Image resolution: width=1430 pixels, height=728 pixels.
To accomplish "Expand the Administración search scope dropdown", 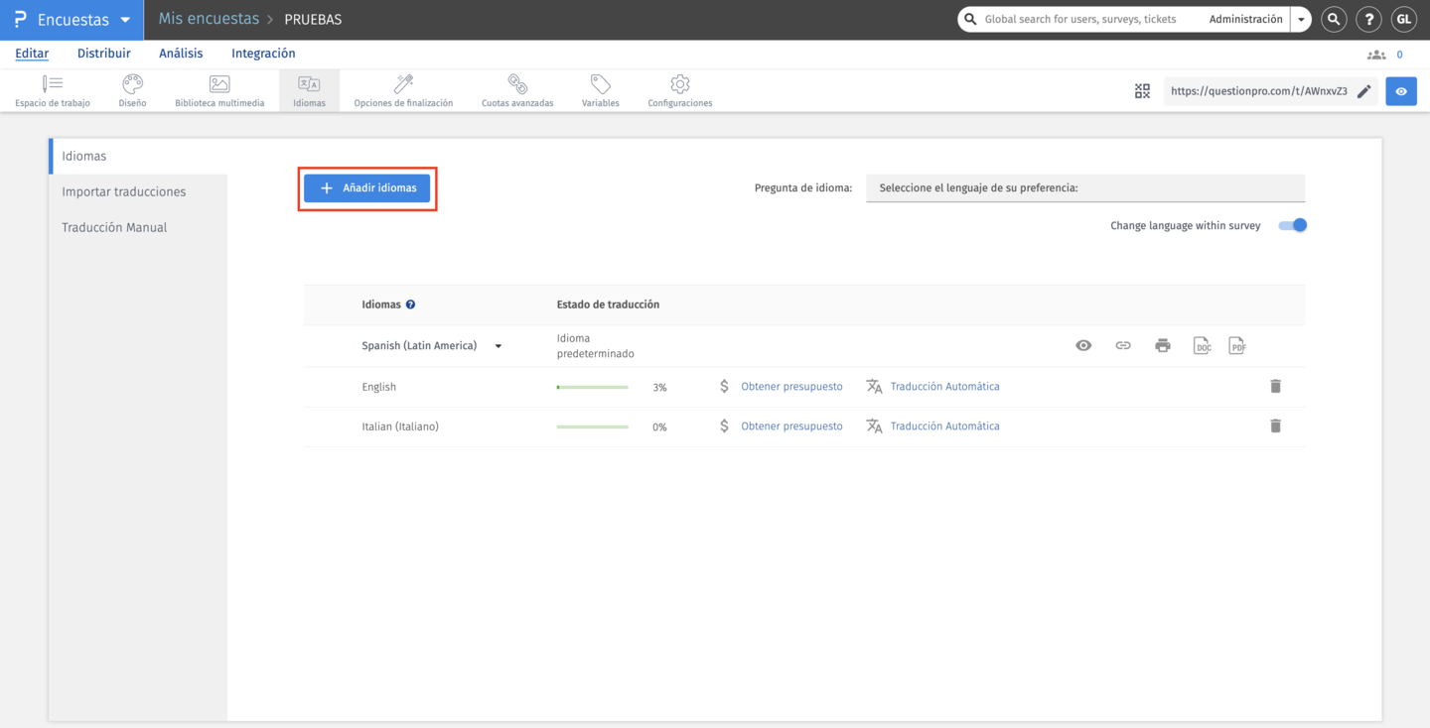I will click(x=1301, y=20).
